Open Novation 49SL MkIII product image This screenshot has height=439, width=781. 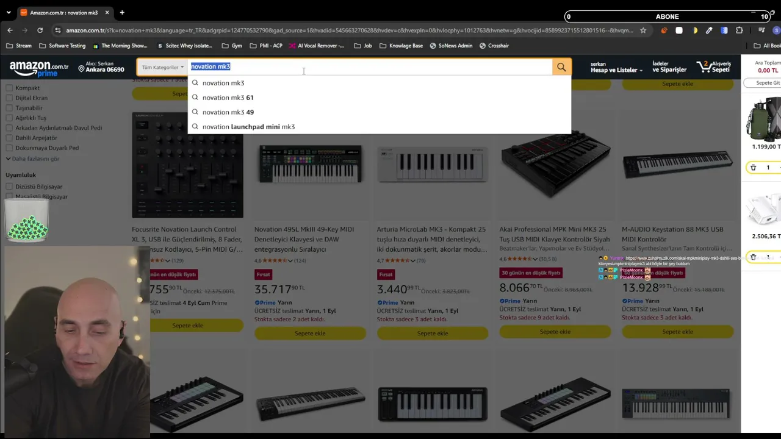(310, 165)
